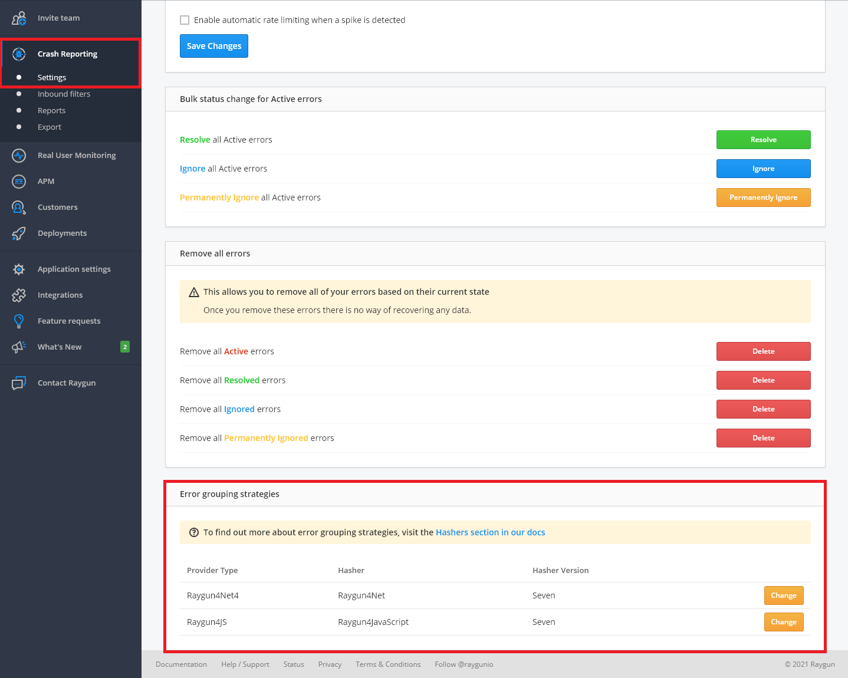This screenshot has height=678, width=848.
Task: Open Help / Support footer link
Action: click(245, 664)
